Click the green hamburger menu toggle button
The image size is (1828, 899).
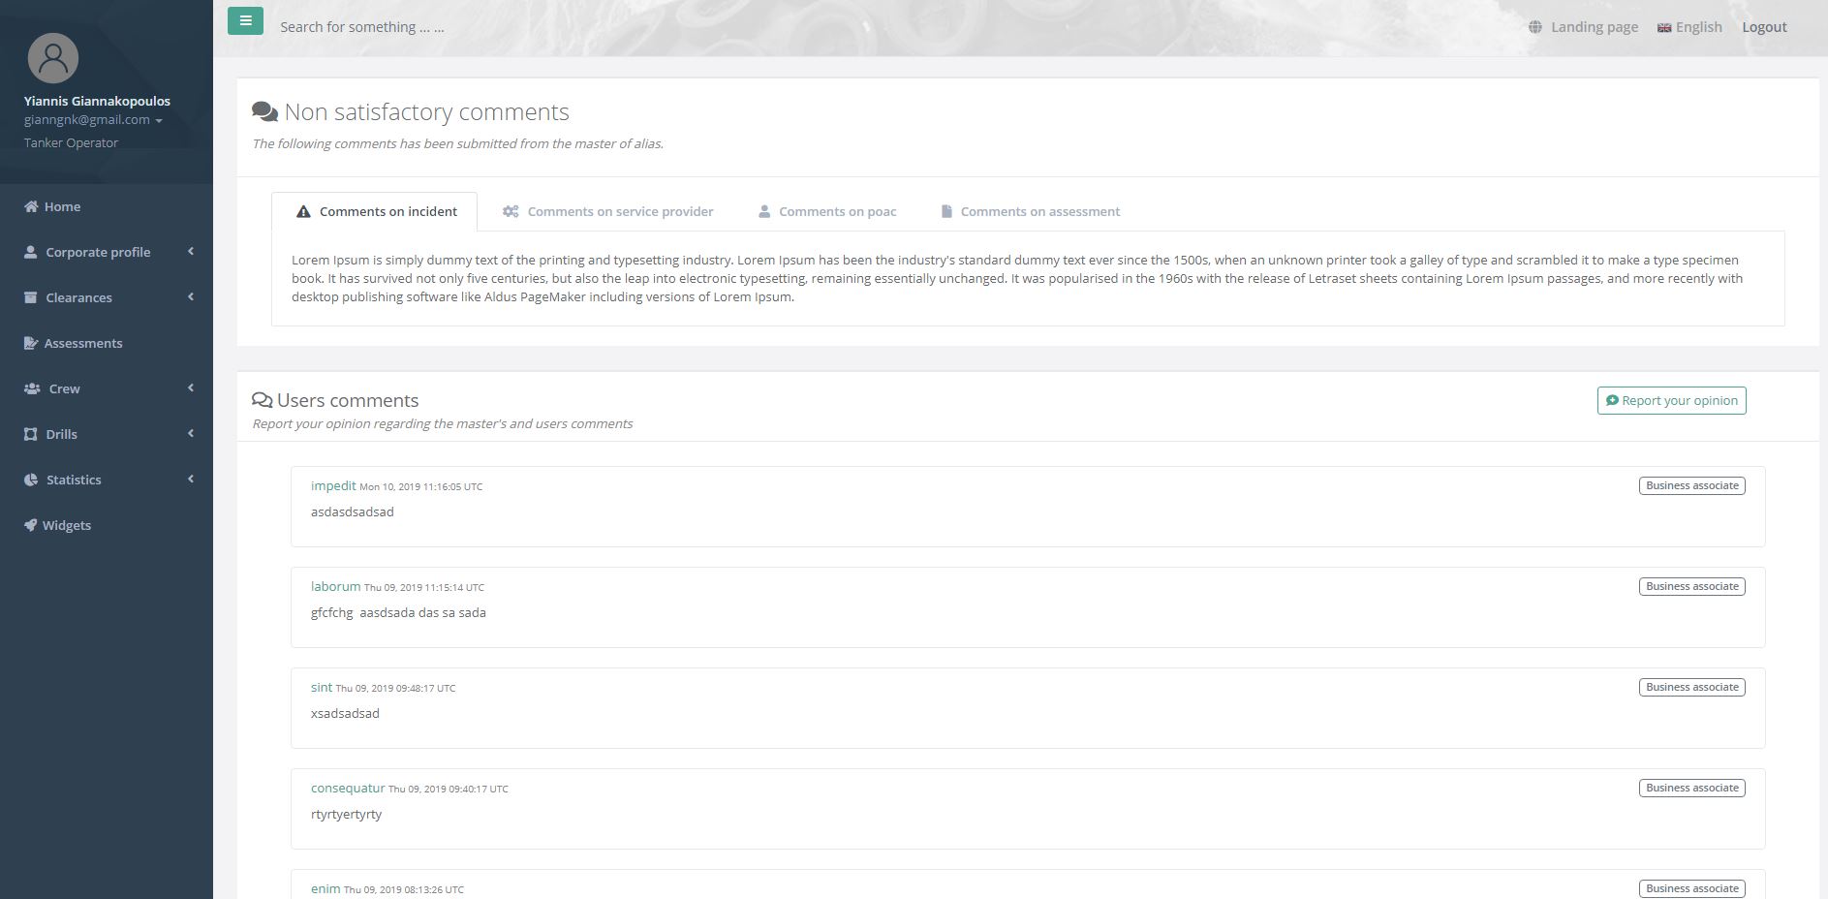point(245,20)
